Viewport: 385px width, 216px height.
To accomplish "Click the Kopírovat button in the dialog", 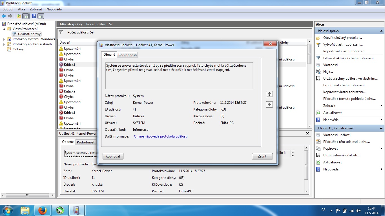I will point(113,156).
